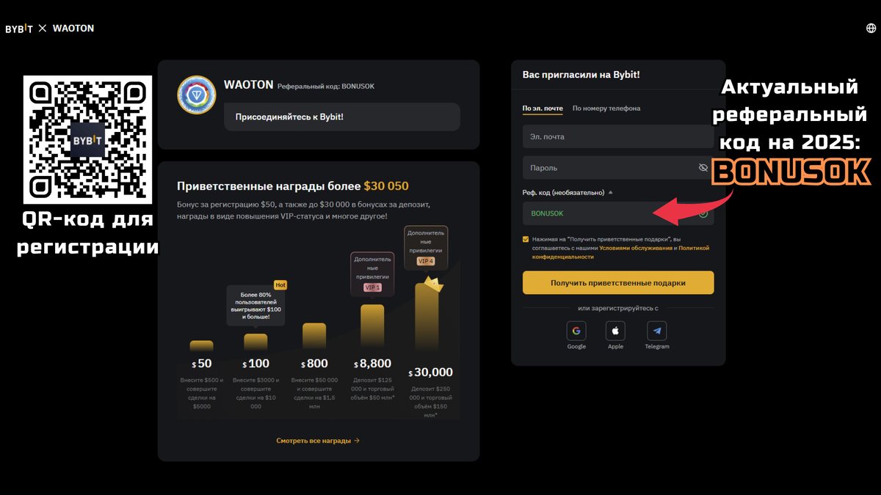Open the "Условиями обслуживания" link
Screen dimensions: 881x495
click(636, 248)
